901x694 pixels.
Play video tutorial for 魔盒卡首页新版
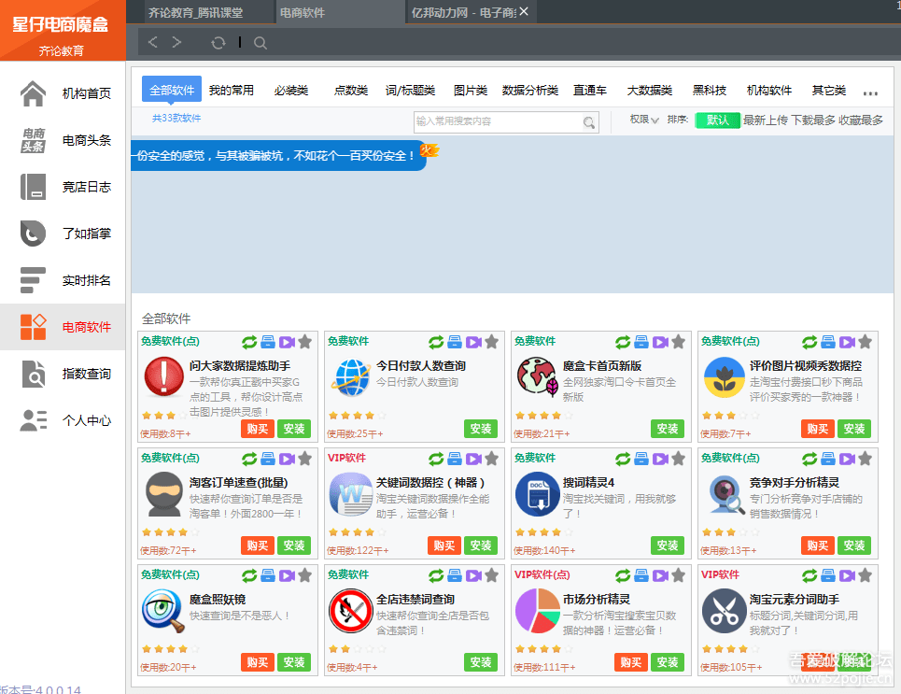[660, 342]
